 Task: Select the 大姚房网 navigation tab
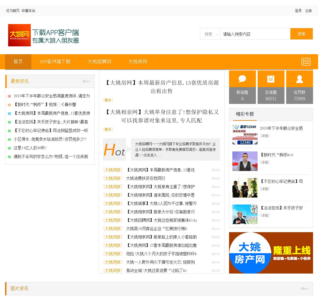coord(137,62)
